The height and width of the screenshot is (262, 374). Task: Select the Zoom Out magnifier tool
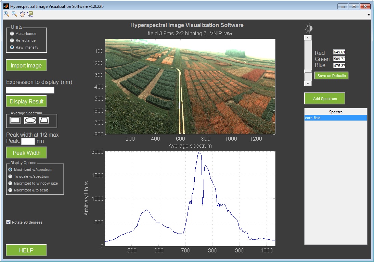[x=14, y=14]
